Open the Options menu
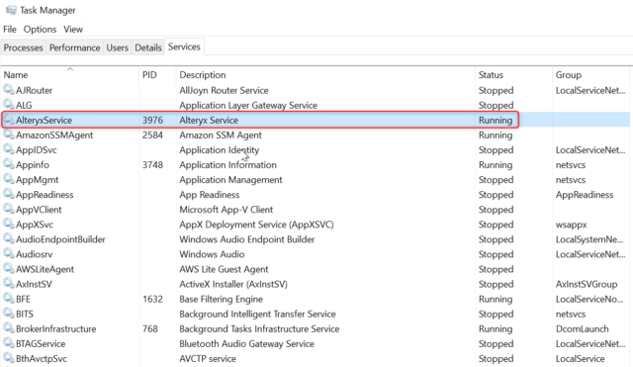The height and width of the screenshot is (367, 633). pos(40,29)
